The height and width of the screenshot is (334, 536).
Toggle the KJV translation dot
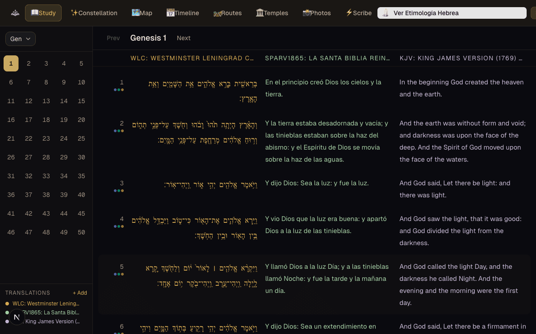pyautogui.click(x=7, y=321)
